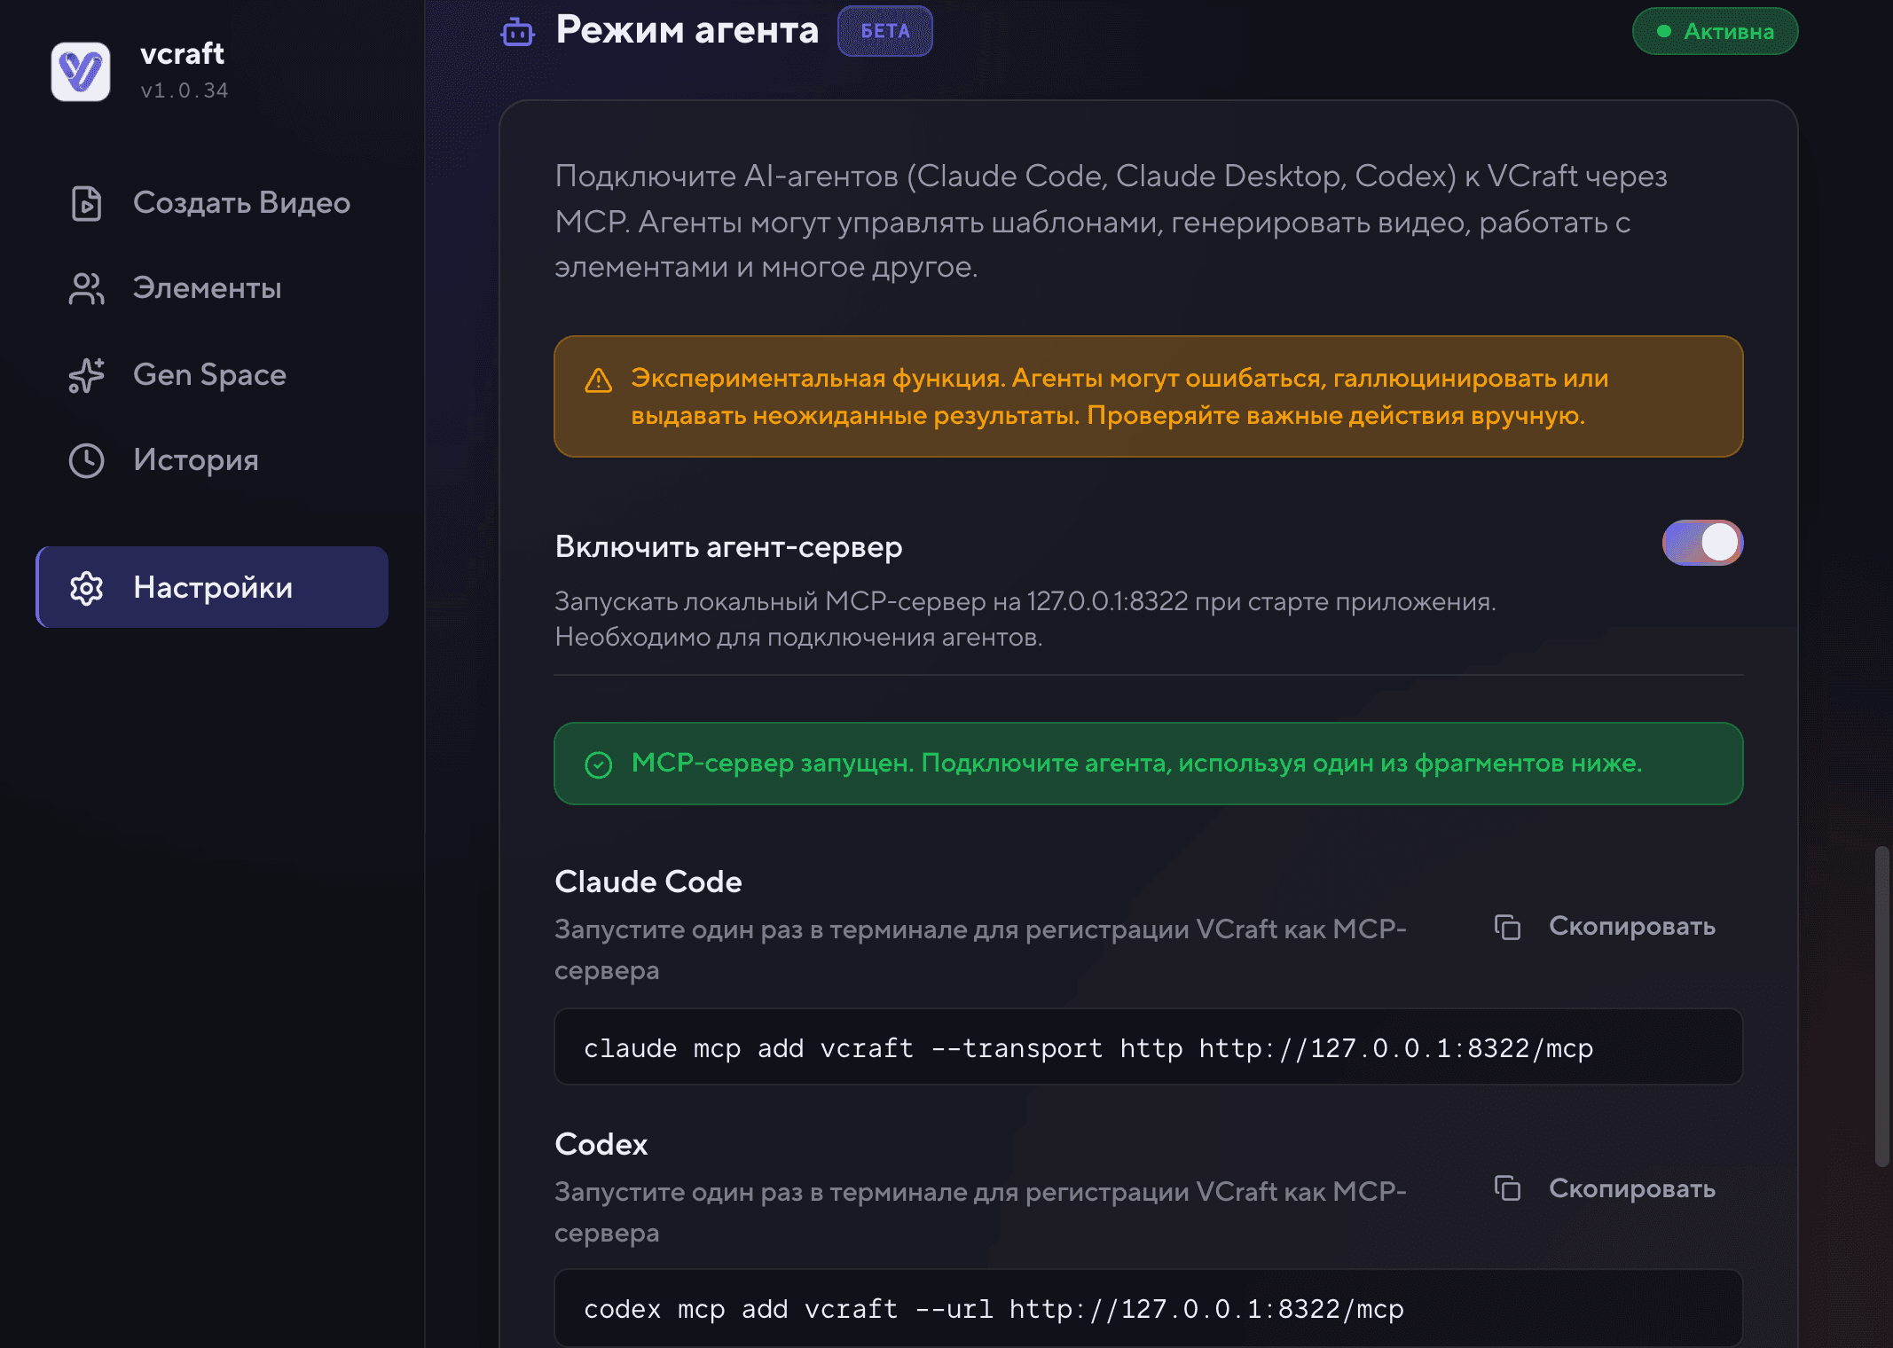Click the vcraft app name
The height and width of the screenshot is (1348, 1893).
pos(183,54)
